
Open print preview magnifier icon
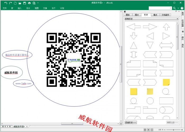click(34, 3)
